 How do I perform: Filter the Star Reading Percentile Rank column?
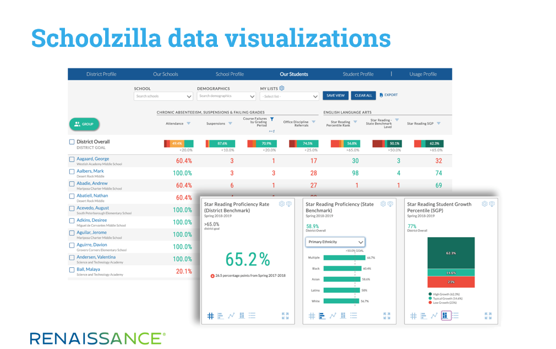(x=355, y=122)
